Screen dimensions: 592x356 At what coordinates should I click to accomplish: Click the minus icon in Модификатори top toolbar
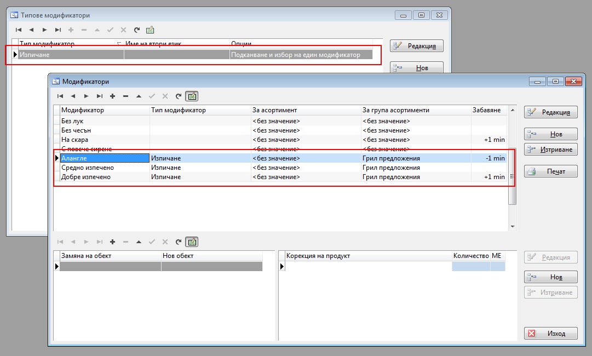tap(125, 96)
